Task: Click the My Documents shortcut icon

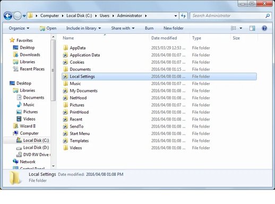Action: click(x=65, y=91)
